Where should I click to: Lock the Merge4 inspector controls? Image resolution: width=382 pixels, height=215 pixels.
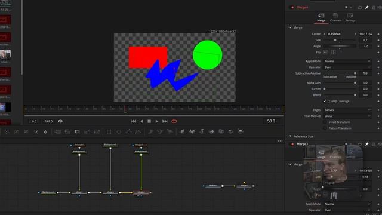374,8
